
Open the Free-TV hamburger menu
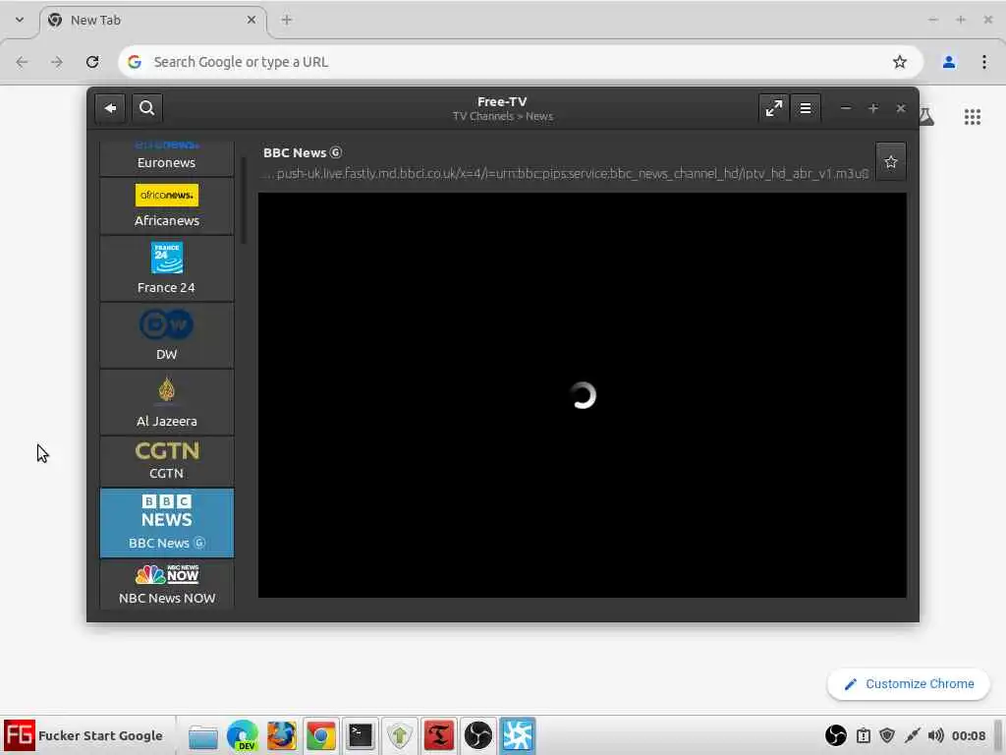point(806,108)
